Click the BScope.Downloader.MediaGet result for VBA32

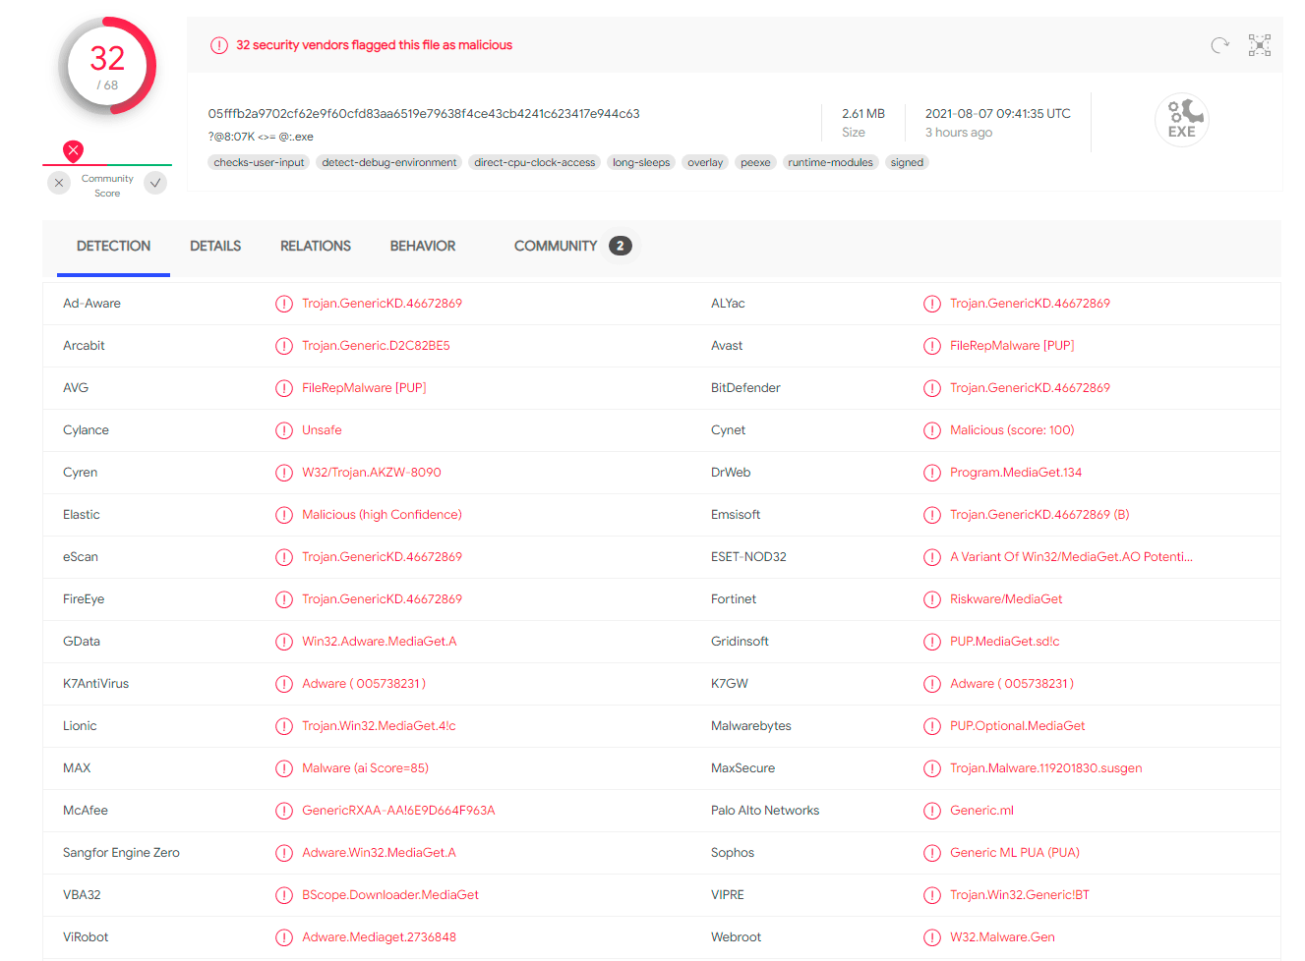point(390,895)
